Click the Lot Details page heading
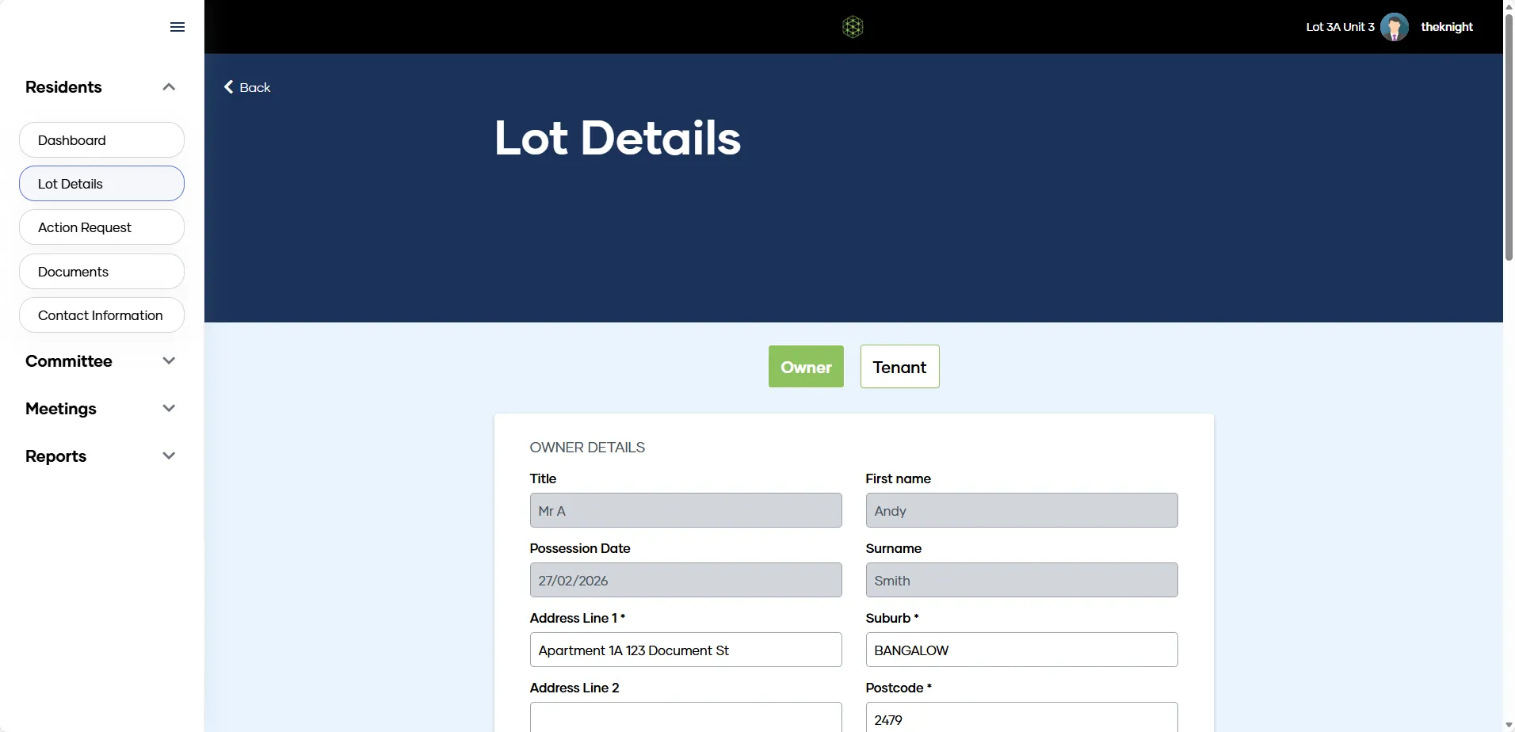1515x732 pixels. (x=617, y=138)
